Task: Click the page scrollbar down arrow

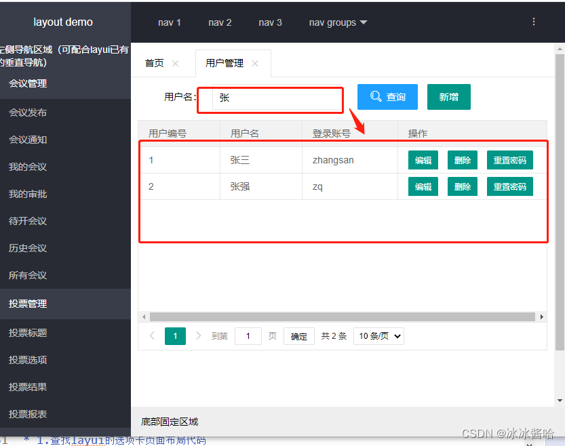Action: point(560,401)
